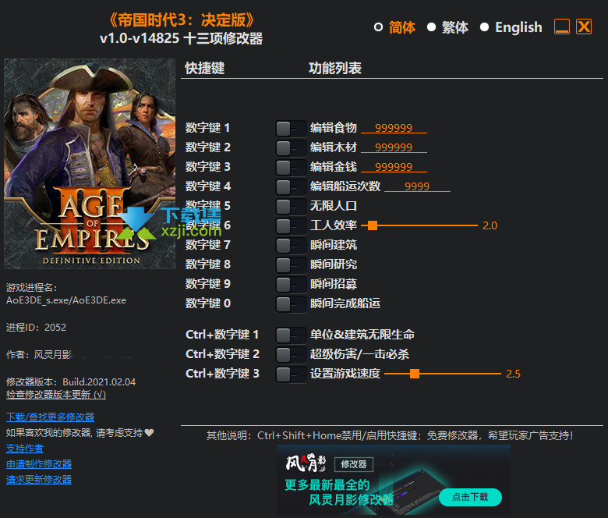This screenshot has width=608, height=518.
Task: Turn on 瞬间研究 switch
Action: click(291, 265)
